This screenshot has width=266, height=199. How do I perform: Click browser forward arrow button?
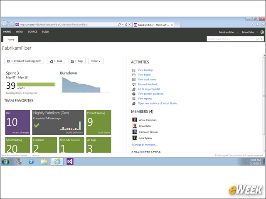[11, 24]
